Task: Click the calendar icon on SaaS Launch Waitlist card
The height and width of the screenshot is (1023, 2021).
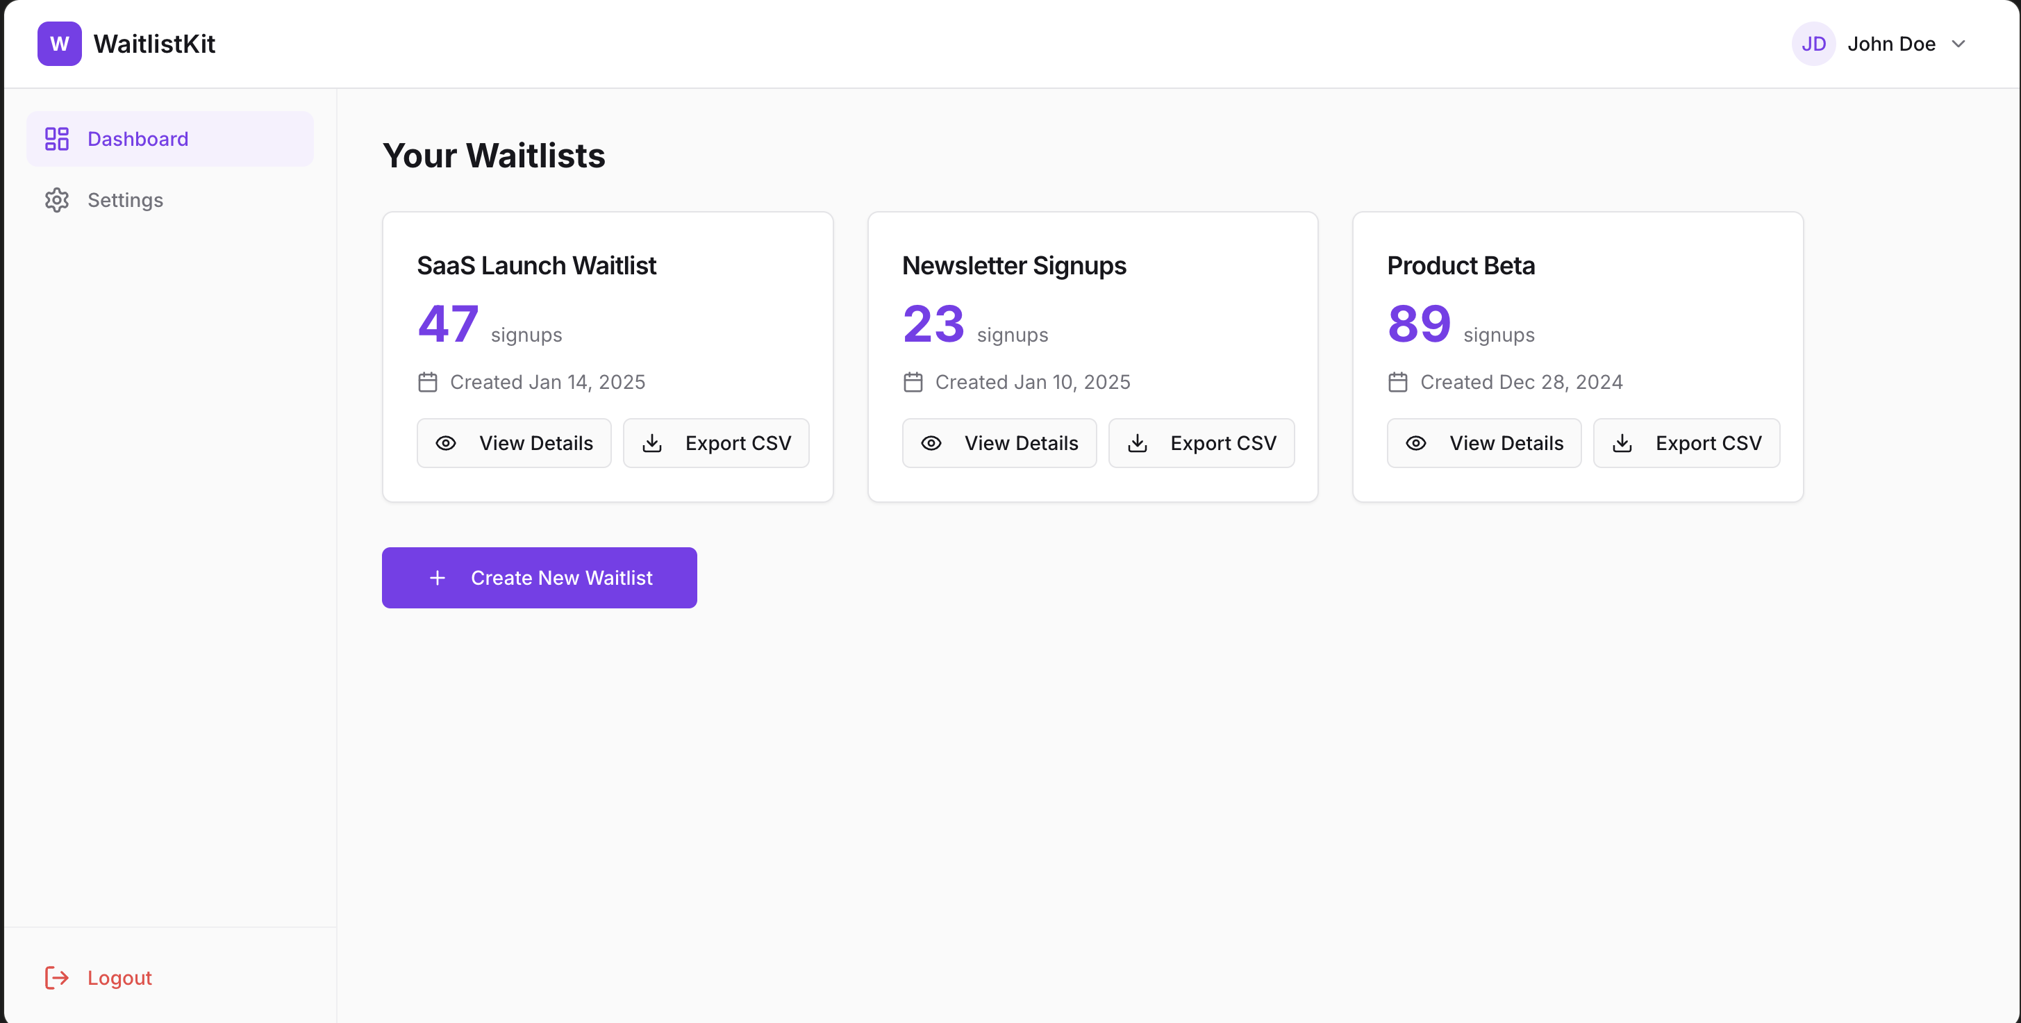Action: pos(429,382)
